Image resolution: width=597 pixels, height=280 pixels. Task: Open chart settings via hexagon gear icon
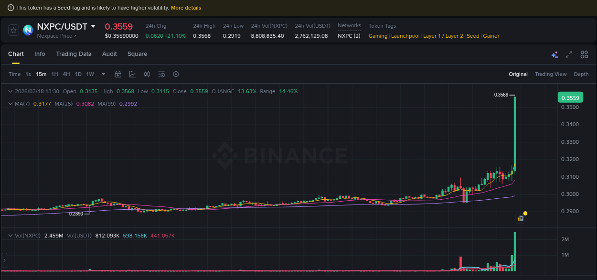pyautogui.click(x=176, y=74)
